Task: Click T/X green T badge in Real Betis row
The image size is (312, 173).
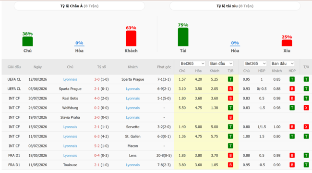Action: [x=306, y=99]
